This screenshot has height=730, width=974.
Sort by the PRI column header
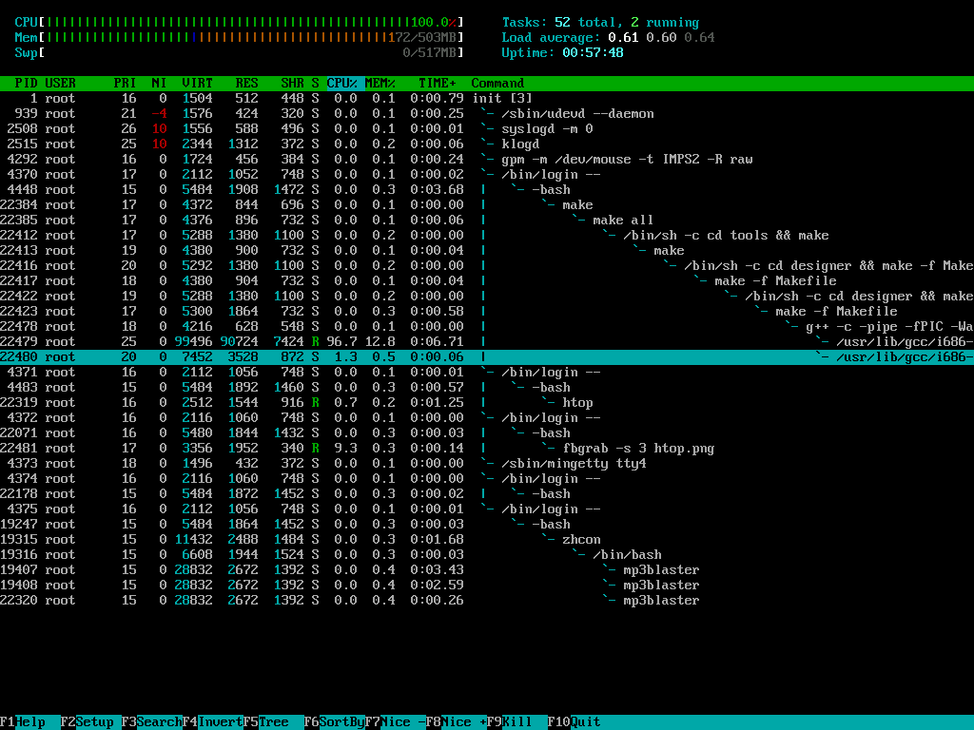(x=125, y=84)
